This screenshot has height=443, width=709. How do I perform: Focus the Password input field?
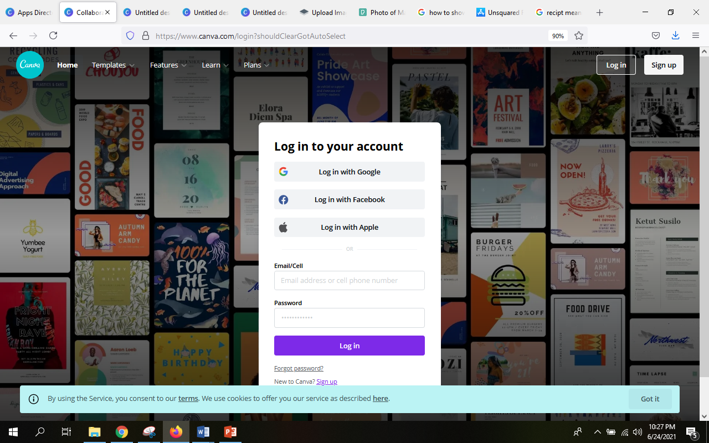pos(350,318)
